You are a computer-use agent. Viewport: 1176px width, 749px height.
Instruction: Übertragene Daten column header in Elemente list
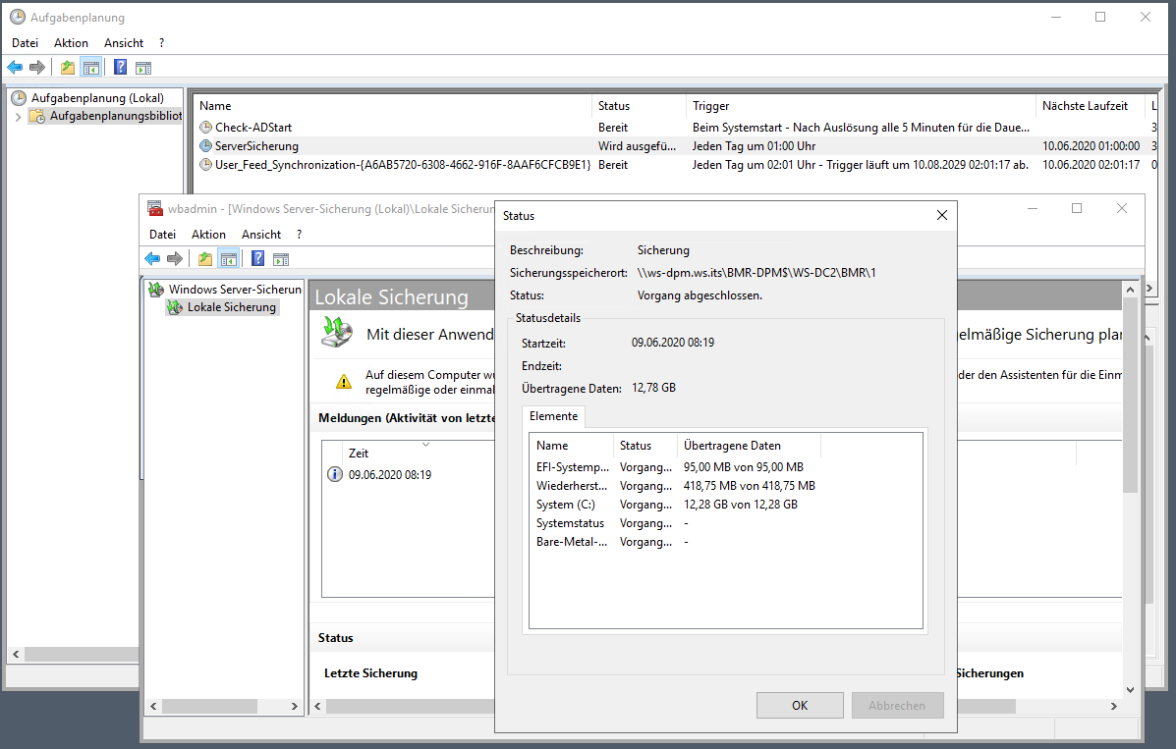[x=749, y=446]
